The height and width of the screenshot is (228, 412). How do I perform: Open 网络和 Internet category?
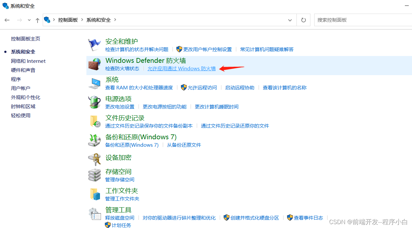(x=28, y=61)
